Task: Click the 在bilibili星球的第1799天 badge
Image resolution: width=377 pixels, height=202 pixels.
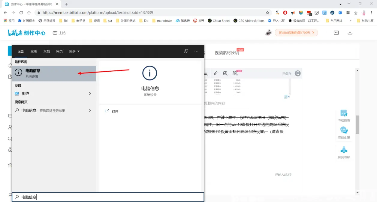Action: coord(296,33)
